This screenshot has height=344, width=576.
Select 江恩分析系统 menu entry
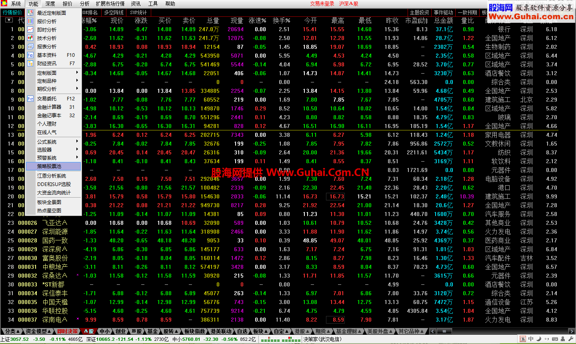click(54, 176)
